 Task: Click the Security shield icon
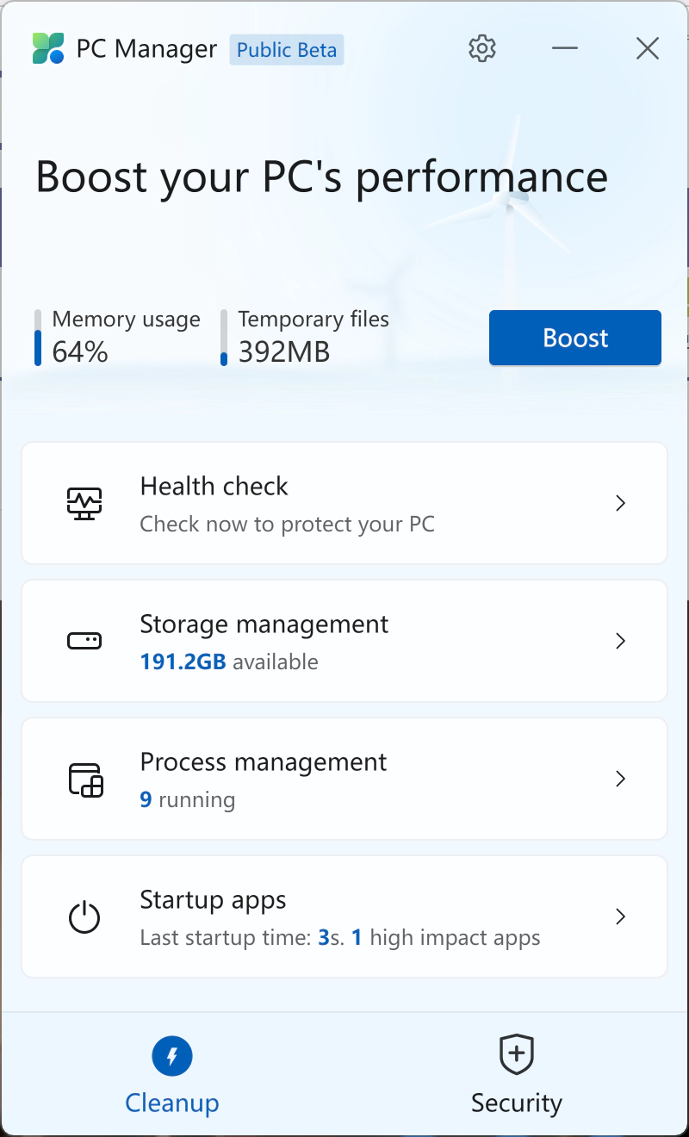(x=517, y=1055)
